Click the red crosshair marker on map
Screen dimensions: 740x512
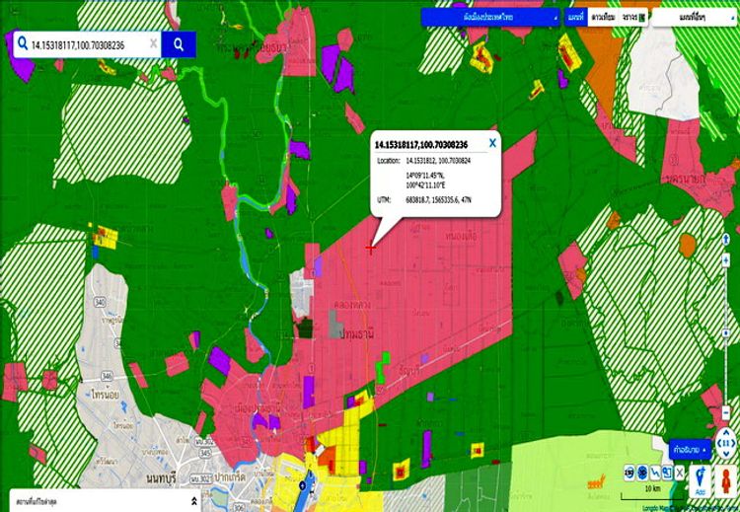click(371, 248)
